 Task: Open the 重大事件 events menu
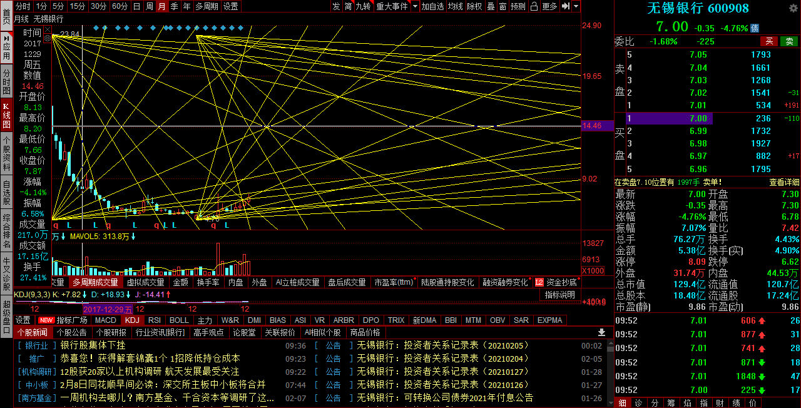point(392,6)
